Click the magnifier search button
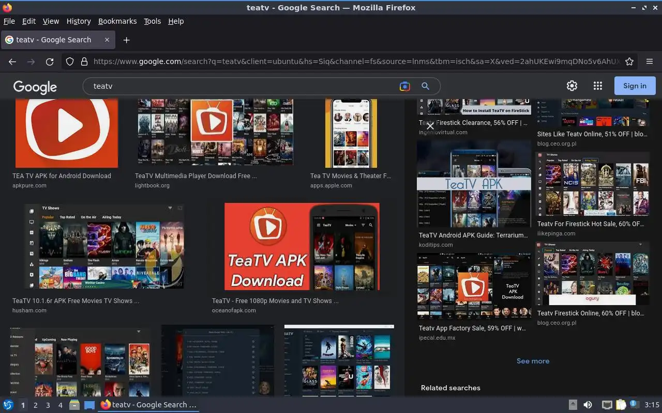This screenshot has height=413, width=662. coord(425,86)
